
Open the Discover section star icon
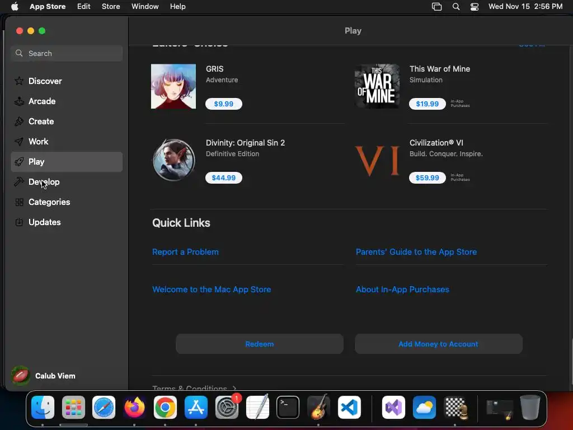pyautogui.click(x=19, y=81)
